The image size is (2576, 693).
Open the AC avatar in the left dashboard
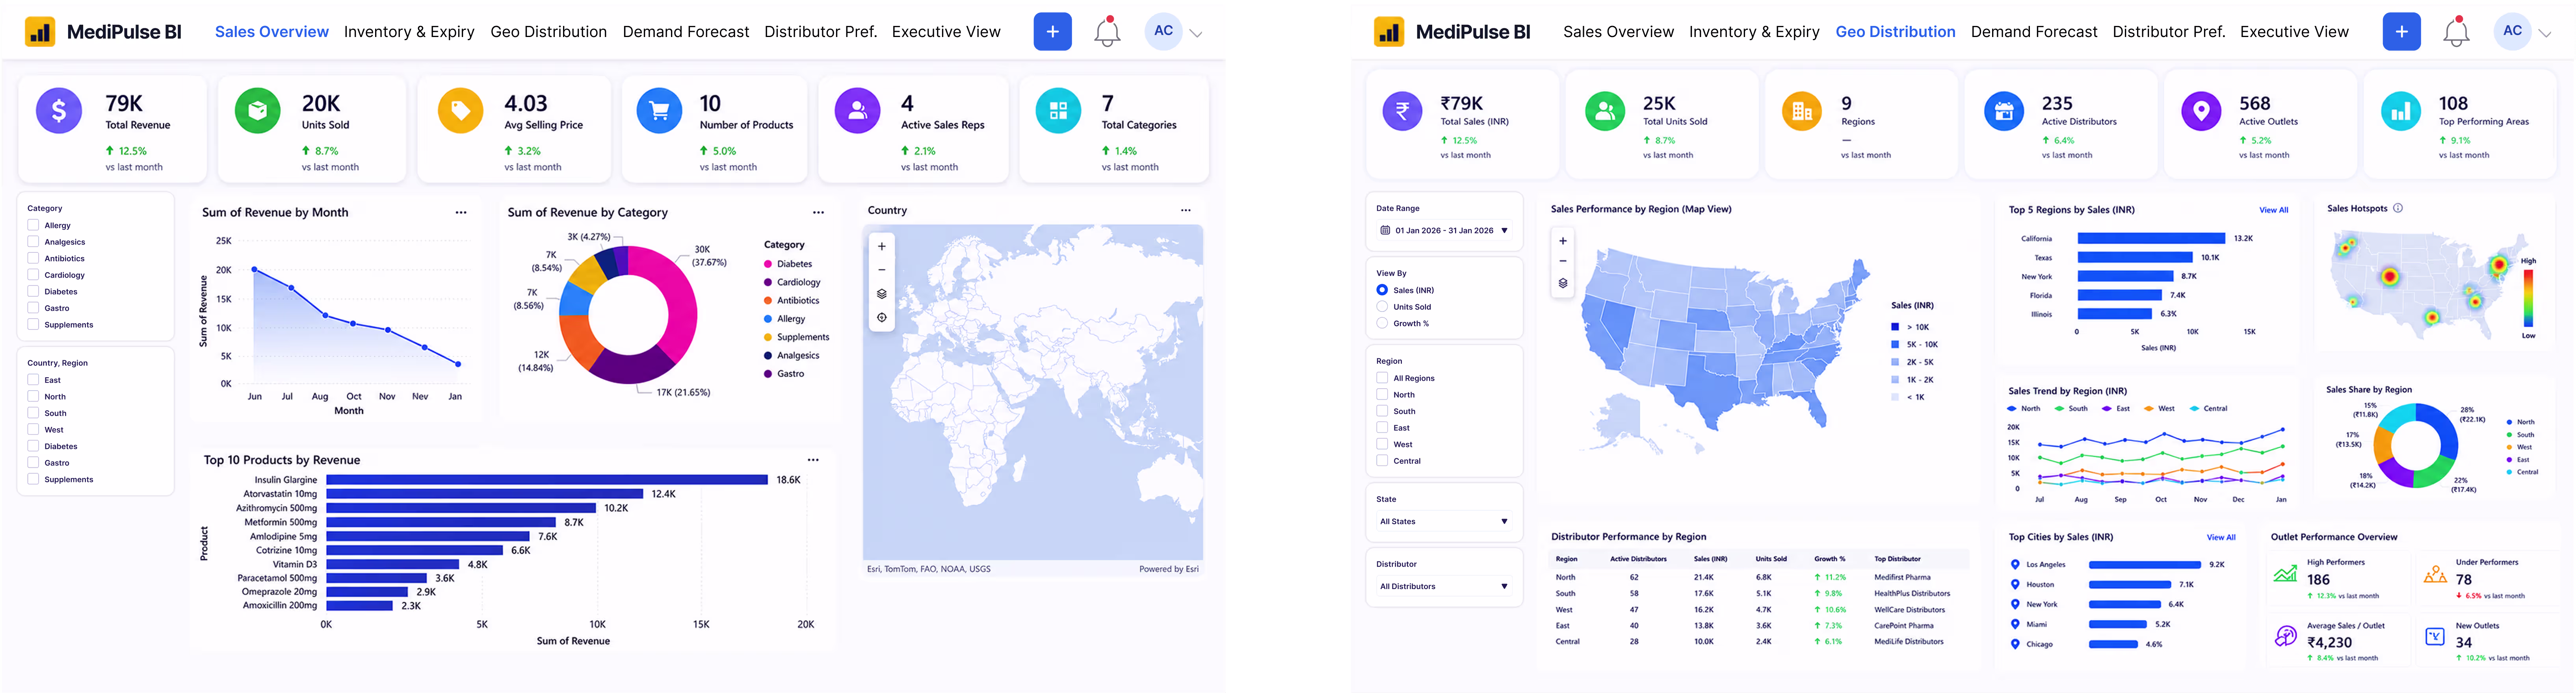pos(1163,31)
